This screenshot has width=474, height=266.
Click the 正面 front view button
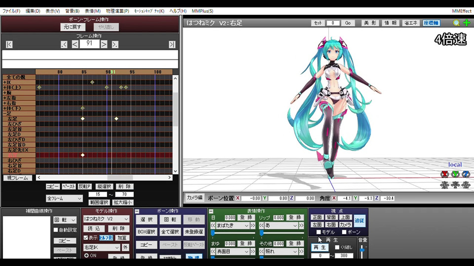[x=317, y=217]
